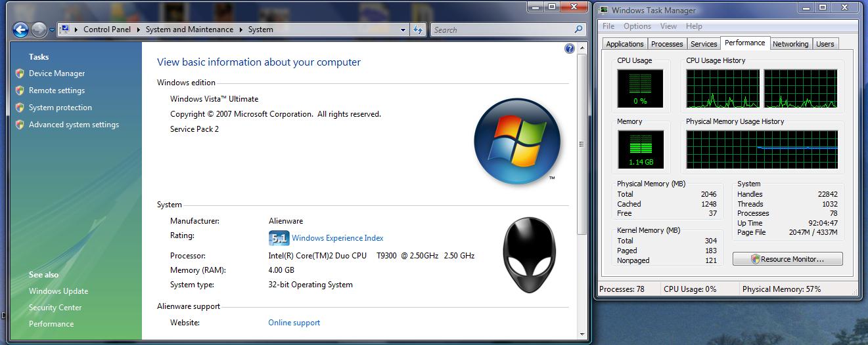Click the 32-bit Operating System text
The image size is (868, 345).
[x=311, y=285]
